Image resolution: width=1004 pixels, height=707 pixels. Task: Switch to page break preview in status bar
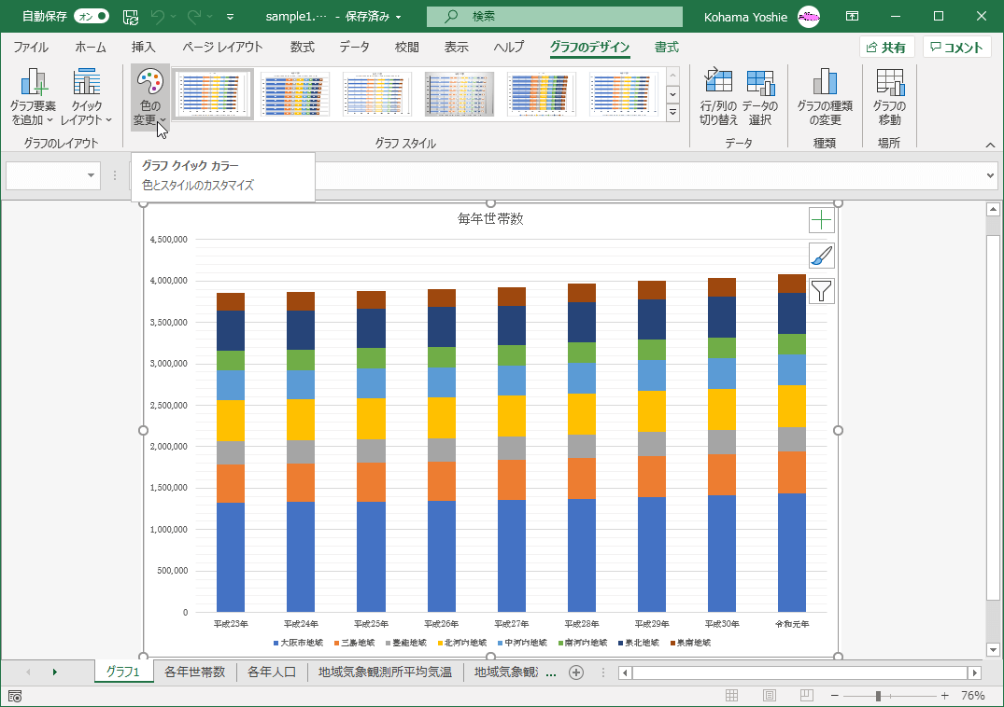point(806,696)
